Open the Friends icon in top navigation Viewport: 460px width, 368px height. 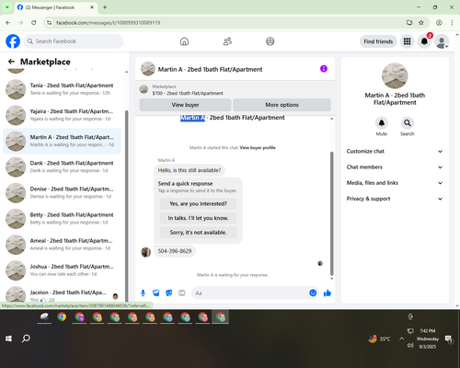(x=227, y=41)
